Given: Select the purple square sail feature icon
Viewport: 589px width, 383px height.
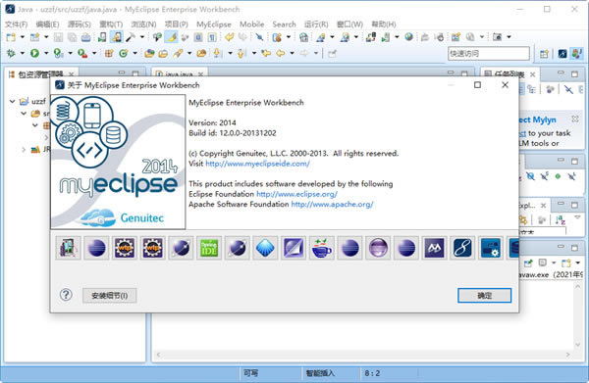Looking at the screenshot, I should pos(294,248).
